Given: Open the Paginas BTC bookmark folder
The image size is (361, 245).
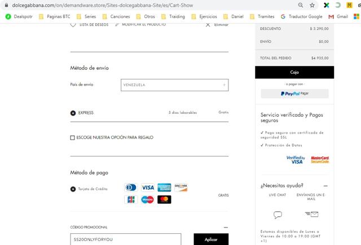Looking at the screenshot, I should pyautogui.click(x=54, y=16).
